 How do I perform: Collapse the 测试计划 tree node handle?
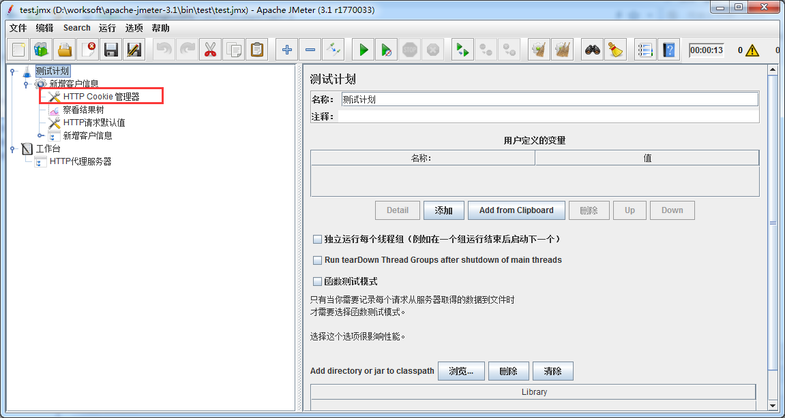click(12, 71)
